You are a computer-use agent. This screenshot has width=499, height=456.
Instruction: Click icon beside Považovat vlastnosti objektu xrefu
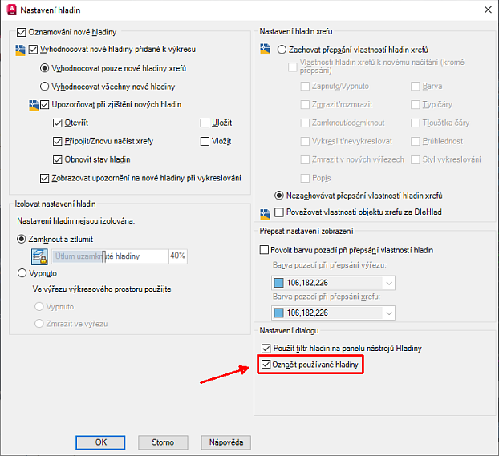point(266,213)
